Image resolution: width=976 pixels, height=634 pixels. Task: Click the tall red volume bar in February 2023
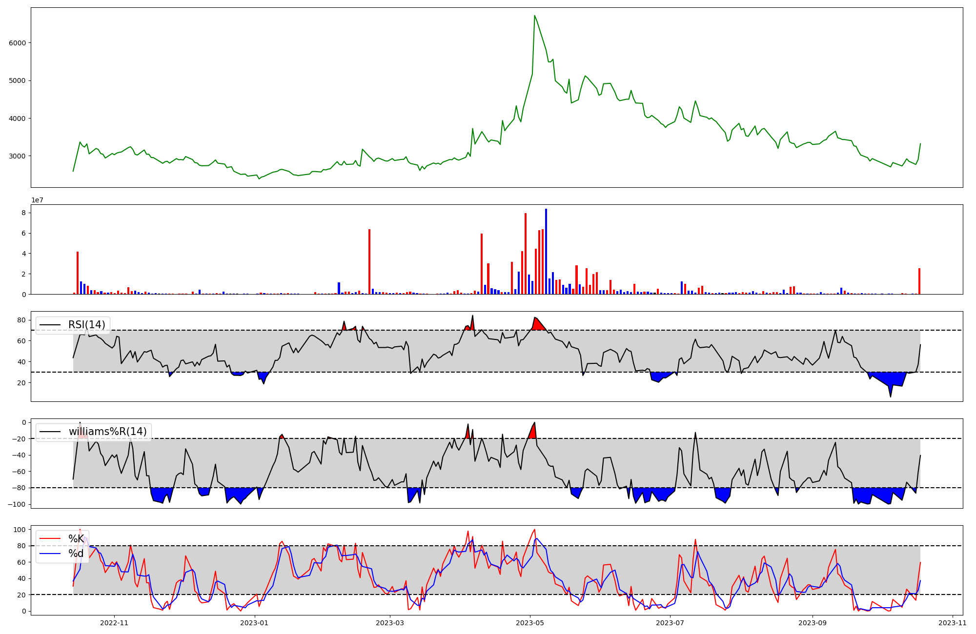click(x=369, y=261)
